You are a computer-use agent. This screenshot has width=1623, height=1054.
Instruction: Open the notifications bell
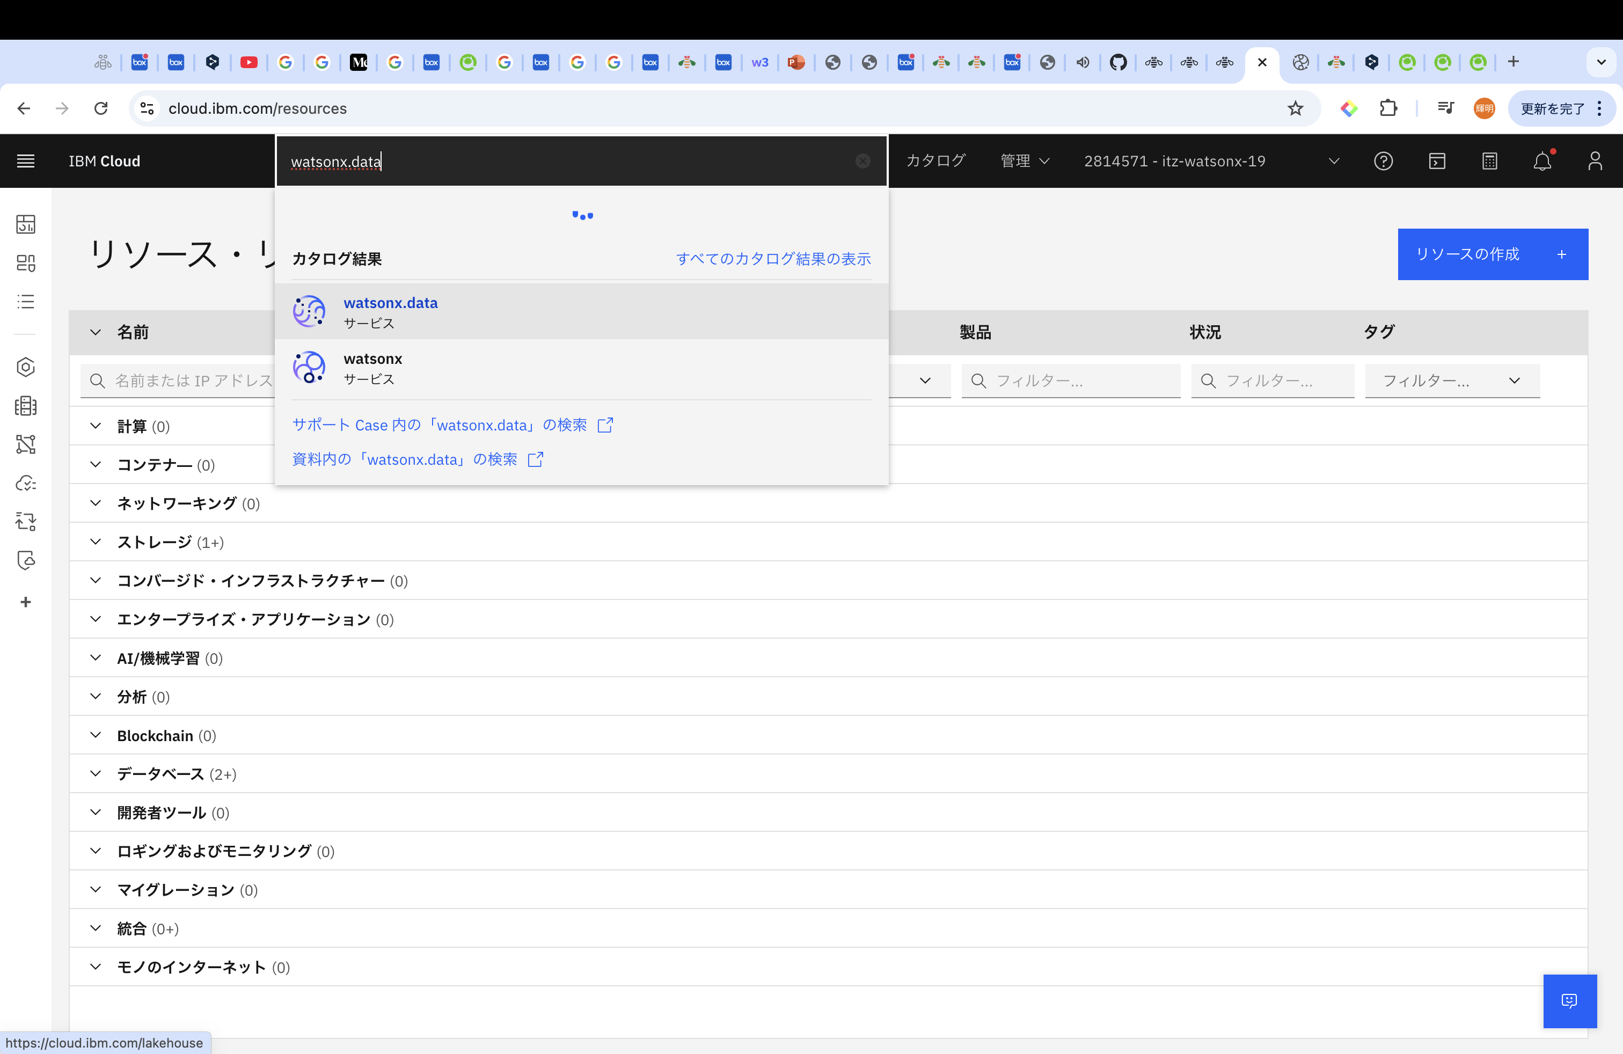[x=1542, y=161]
